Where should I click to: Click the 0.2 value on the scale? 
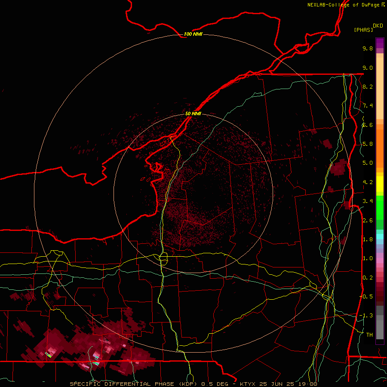pos(368,277)
